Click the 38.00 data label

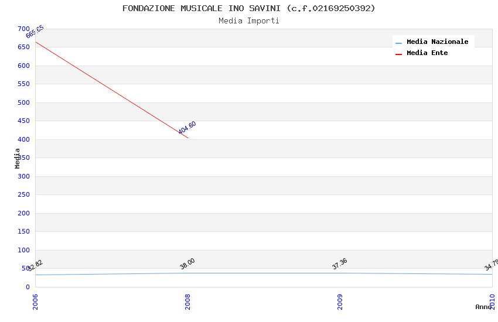tap(187, 263)
